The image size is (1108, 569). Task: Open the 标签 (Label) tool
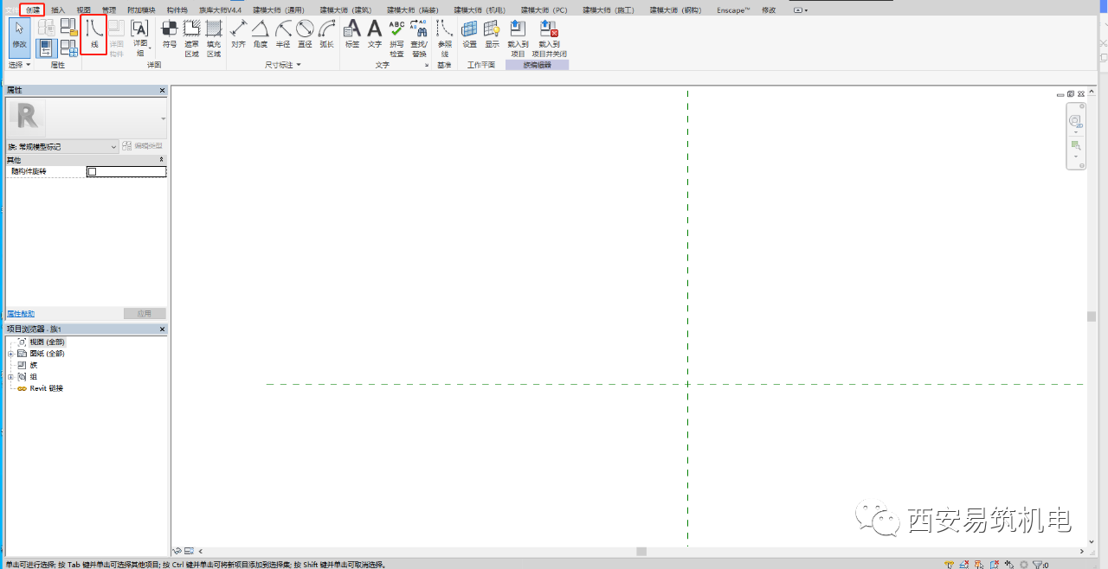click(x=352, y=34)
